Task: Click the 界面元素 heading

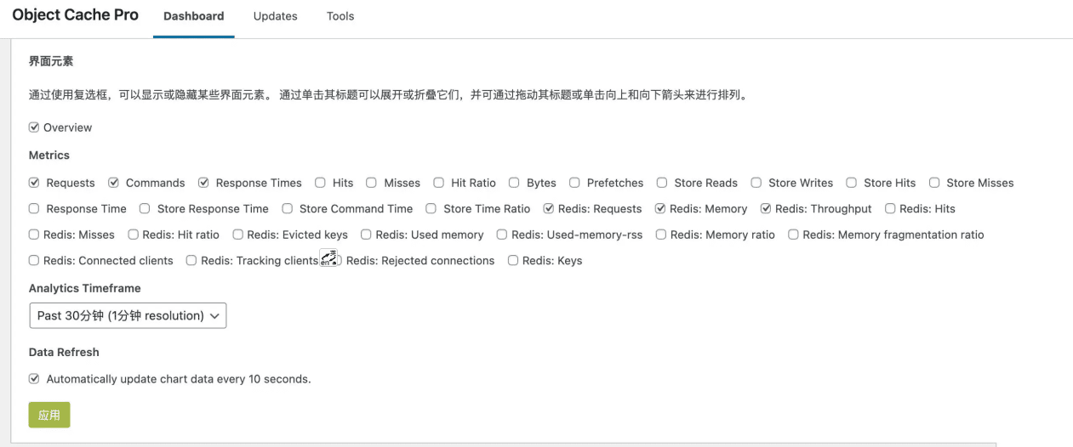Action: [x=51, y=61]
